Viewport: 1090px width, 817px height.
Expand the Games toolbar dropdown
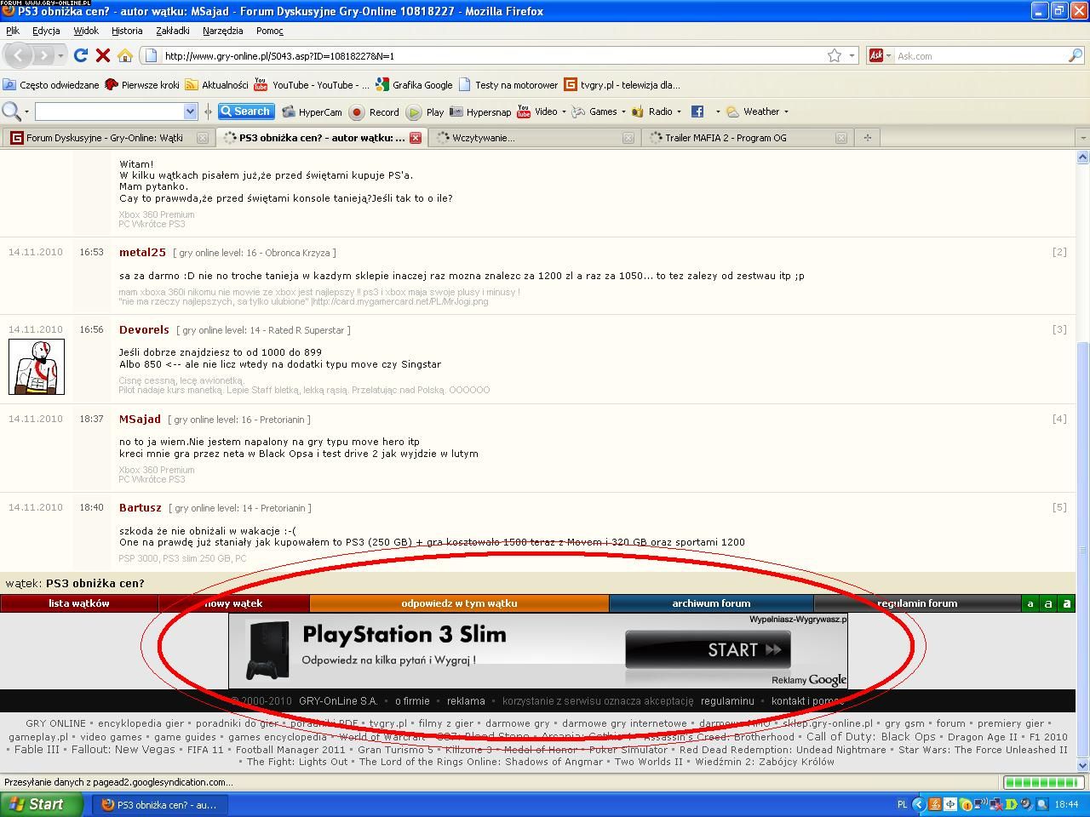click(623, 111)
